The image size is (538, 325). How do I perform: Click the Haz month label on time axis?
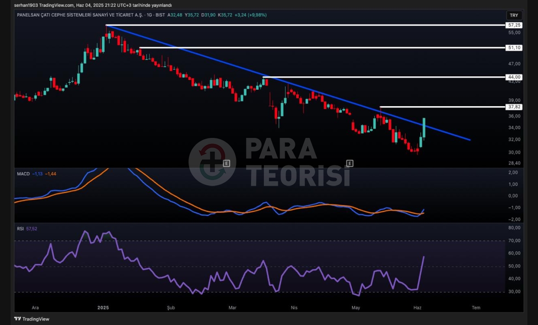click(x=418, y=308)
